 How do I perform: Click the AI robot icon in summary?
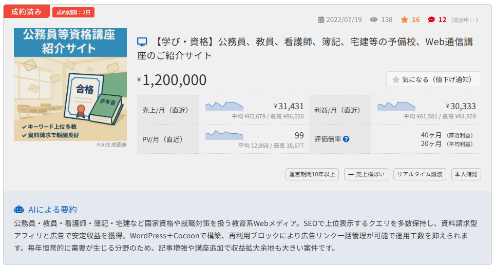(x=19, y=210)
